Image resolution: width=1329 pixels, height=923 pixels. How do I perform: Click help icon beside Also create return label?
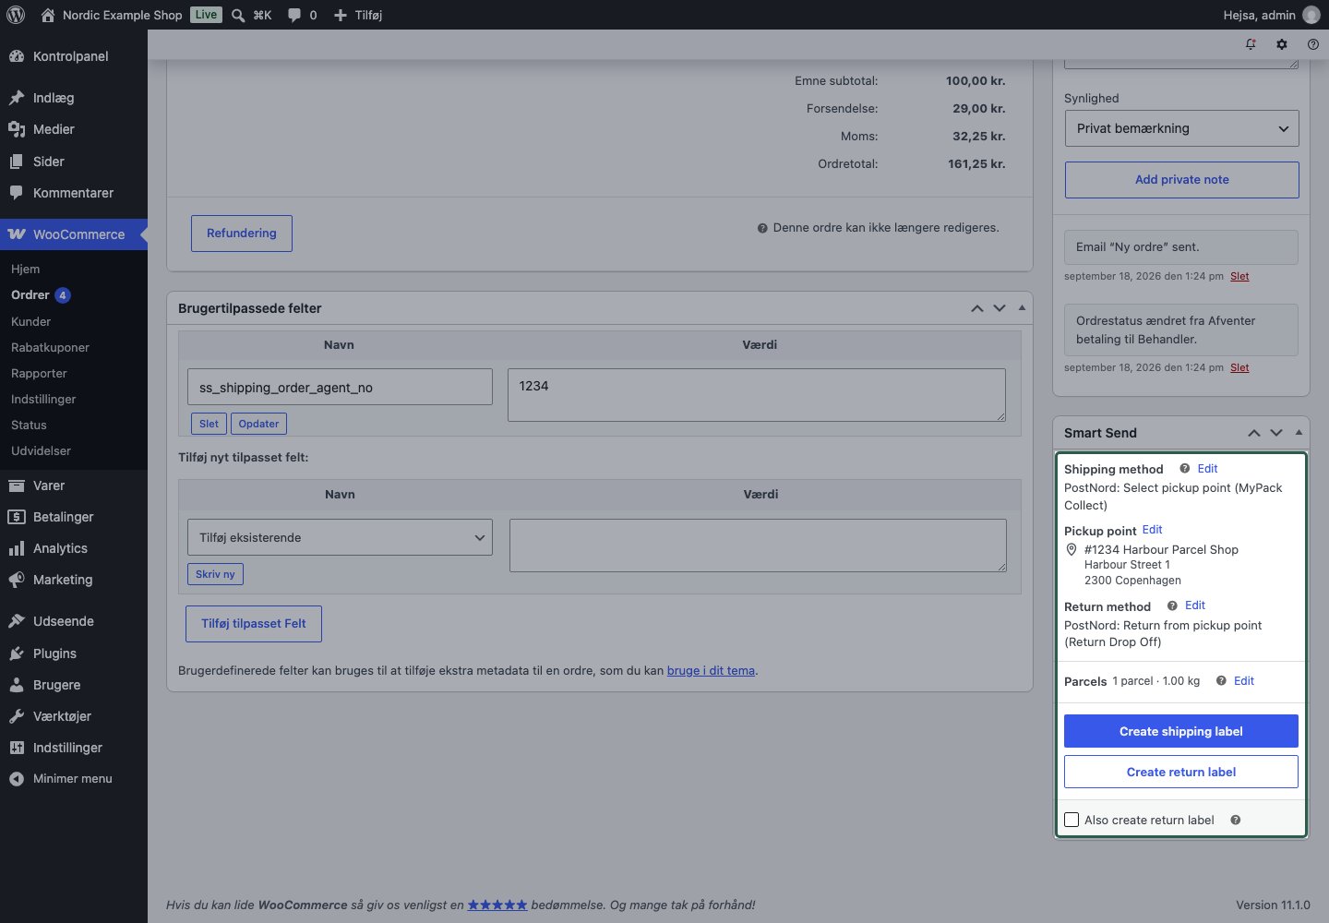1236,820
